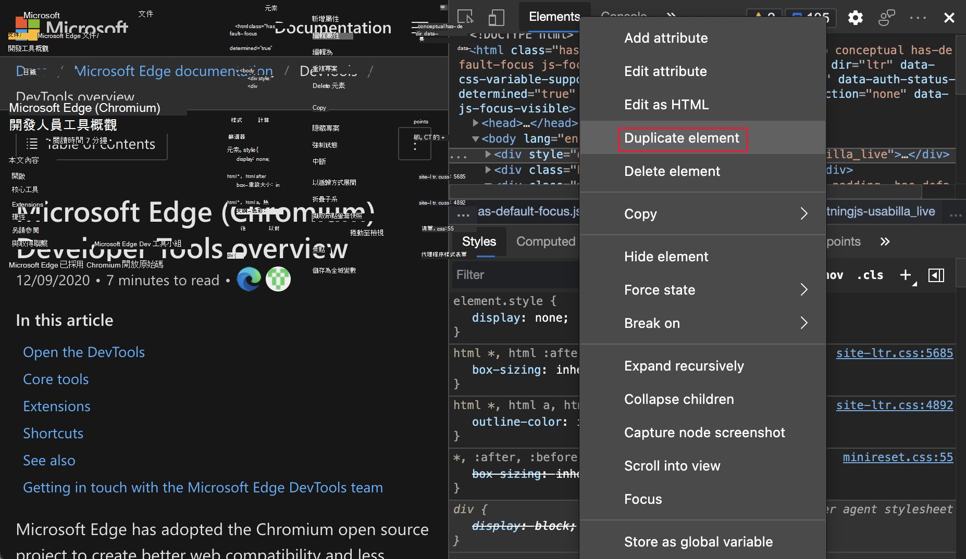Click the send feedback icon

886,18
